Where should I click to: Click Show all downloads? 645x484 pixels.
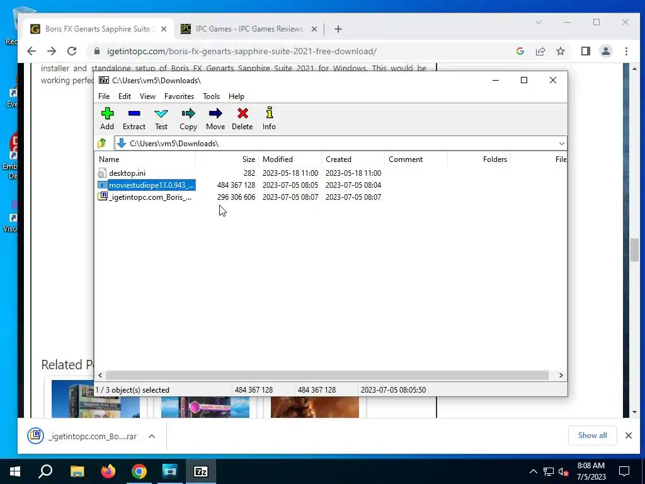tap(592, 435)
